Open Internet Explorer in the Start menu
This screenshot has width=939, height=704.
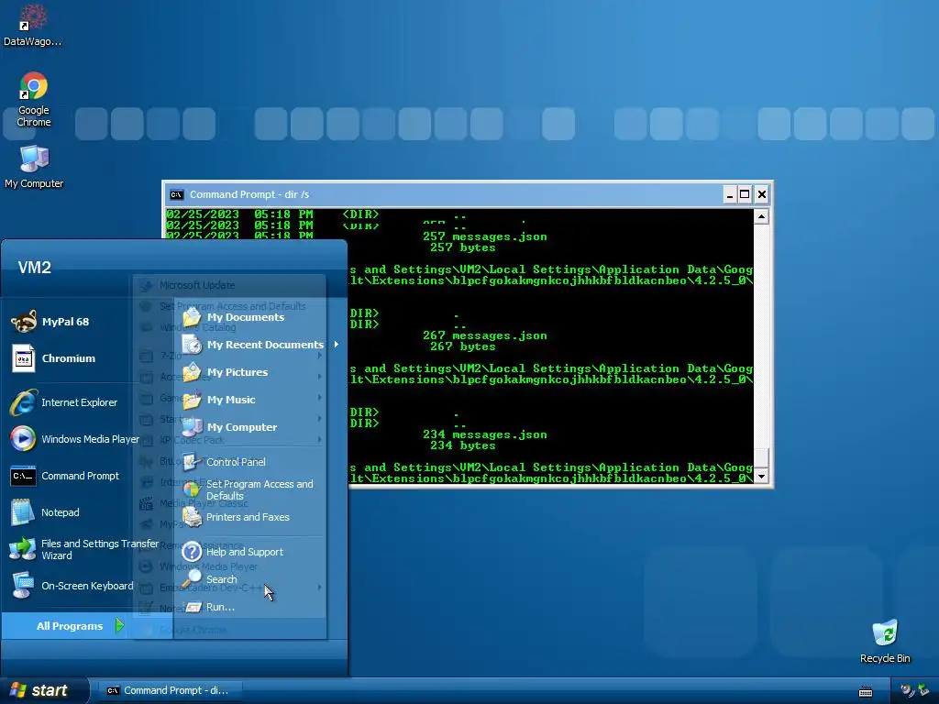click(65, 402)
